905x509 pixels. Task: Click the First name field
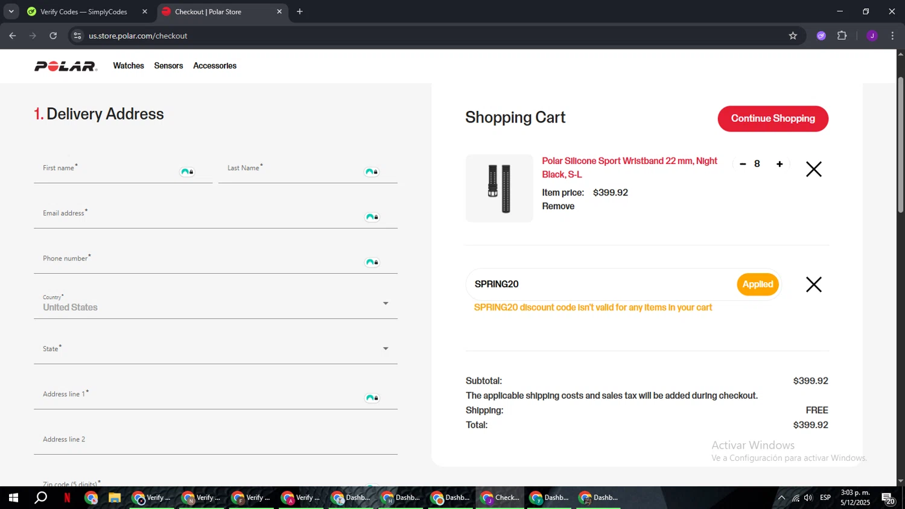click(x=123, y=169)
